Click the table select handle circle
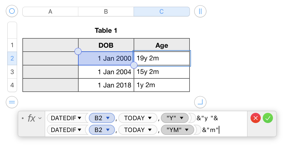Viewport: 286px width, 145px height. coord(12,11)
